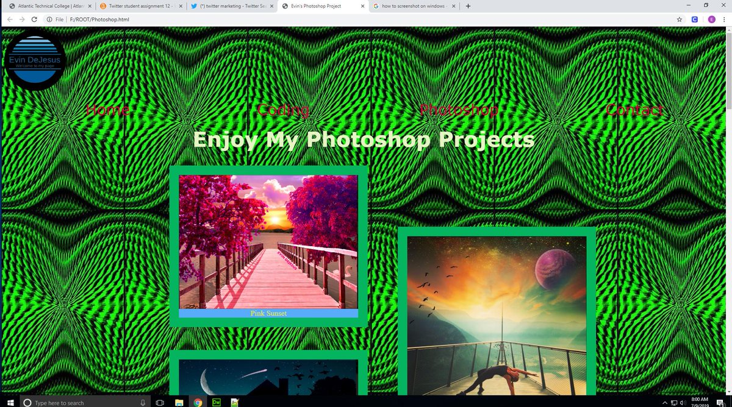Click the Pink Sunset caption
This screenshot has width=732, height=407.
pyautogui.click(x=268, y=313)
